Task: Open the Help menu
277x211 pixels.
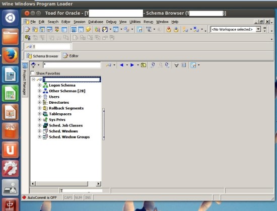Action: pos(175,22)
